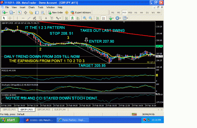197x128 pixels.
Task: Select the M15 timeframe button
Action: pyautogui.click(x=124, y=13)
